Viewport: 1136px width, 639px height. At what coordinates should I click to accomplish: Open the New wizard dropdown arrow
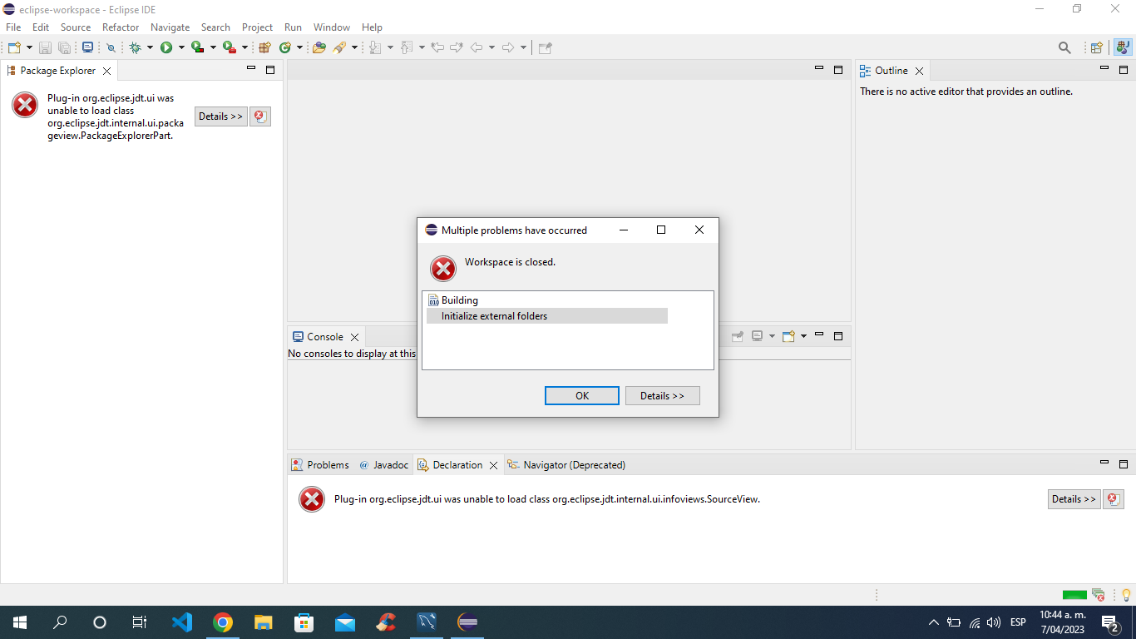point(29,47)
